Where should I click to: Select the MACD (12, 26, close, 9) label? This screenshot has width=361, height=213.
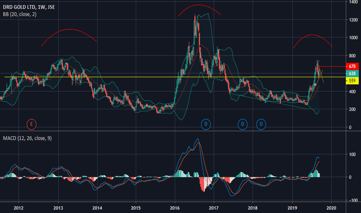27,138
